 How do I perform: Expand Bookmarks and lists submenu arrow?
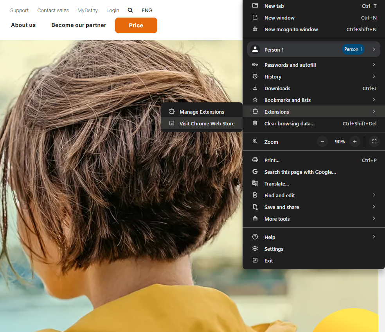374,100
